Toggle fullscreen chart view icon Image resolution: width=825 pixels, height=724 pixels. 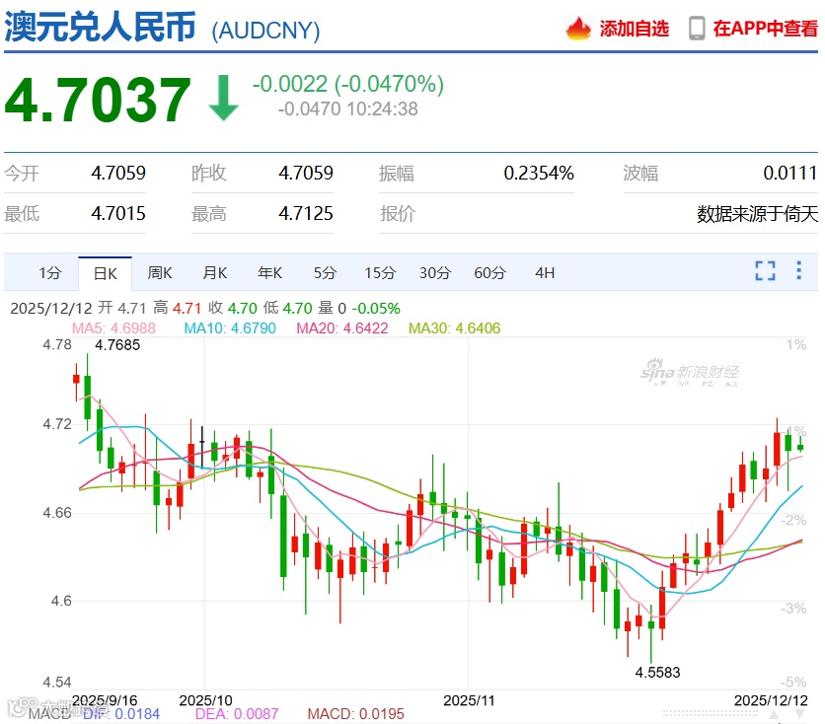coord(765,271)
